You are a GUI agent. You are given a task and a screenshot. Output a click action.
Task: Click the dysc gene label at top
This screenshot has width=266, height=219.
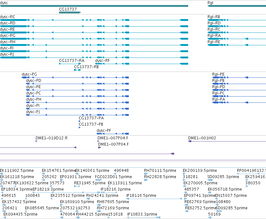click(x=4, y=3)
